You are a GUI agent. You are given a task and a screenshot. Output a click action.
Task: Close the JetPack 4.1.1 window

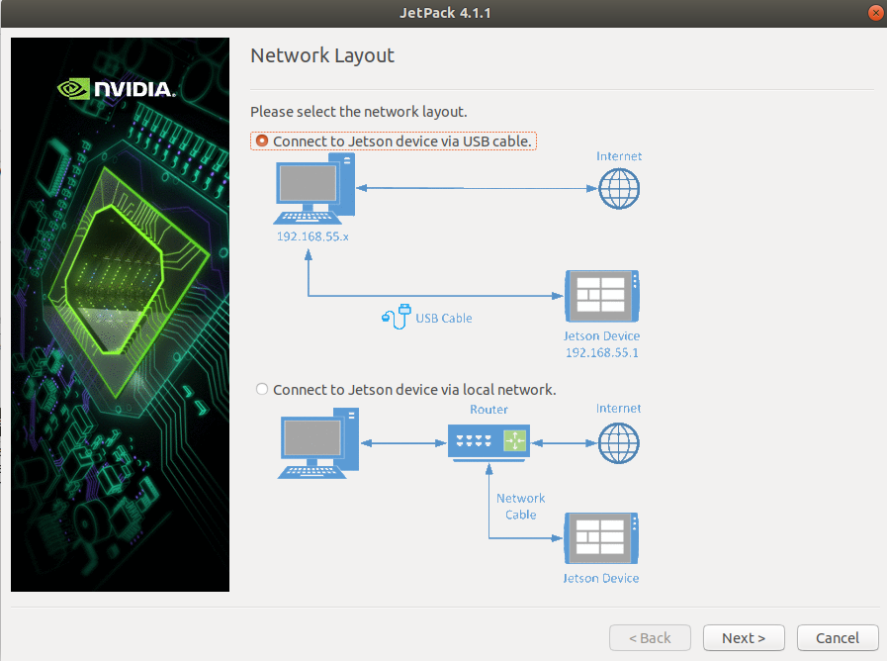point(875,13)
